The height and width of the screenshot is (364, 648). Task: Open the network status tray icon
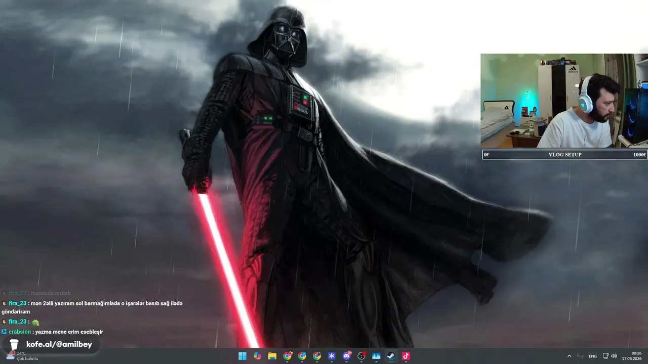click(x=605, y=356)
